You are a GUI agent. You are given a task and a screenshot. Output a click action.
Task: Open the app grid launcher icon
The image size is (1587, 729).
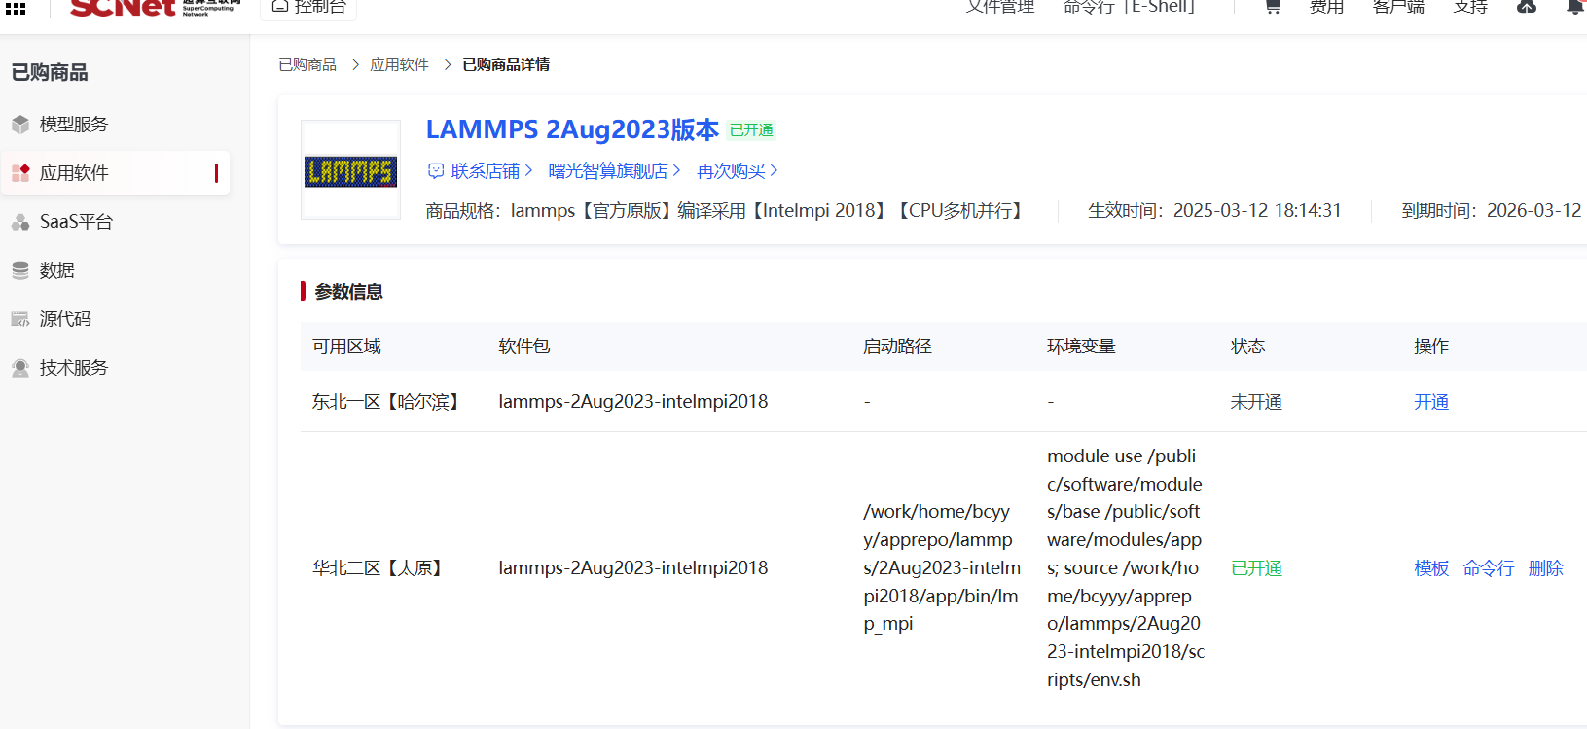click(16, 8)
